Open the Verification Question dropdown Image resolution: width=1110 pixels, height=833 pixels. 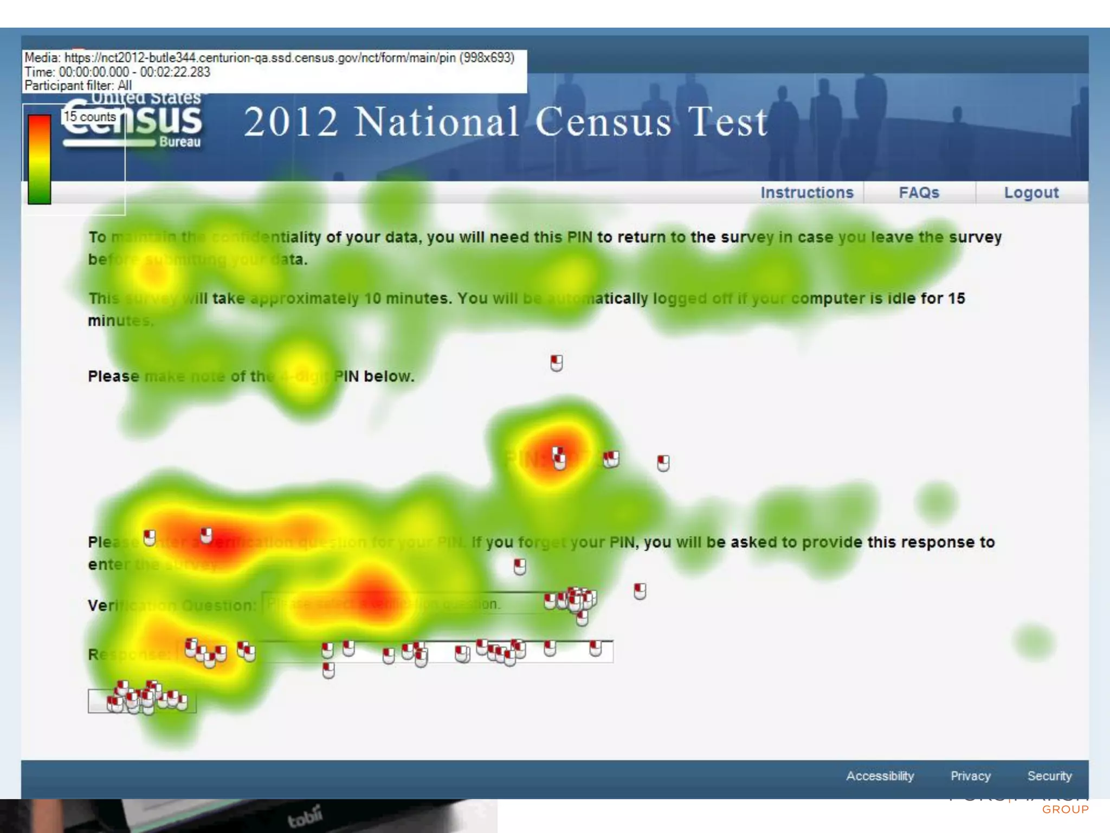tap(412, 604)
